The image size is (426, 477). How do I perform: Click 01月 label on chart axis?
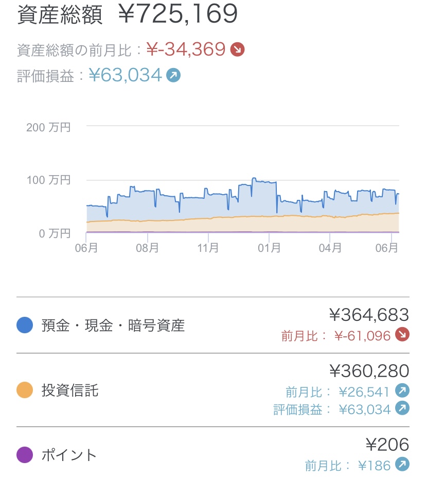click(269, 248)
